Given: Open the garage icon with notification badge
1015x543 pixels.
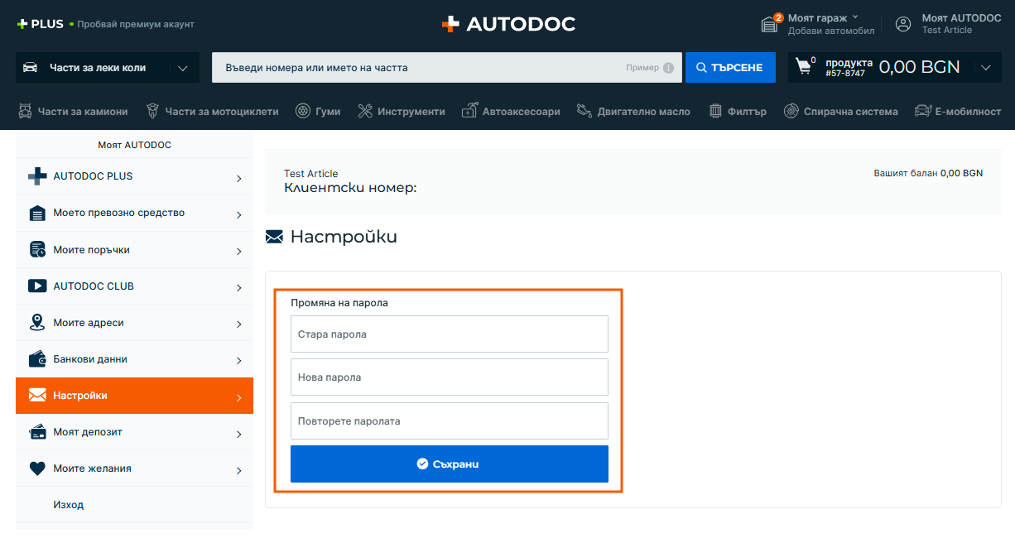Looking at the screenshot, I should pyautogui.click(x=770, y=24).
